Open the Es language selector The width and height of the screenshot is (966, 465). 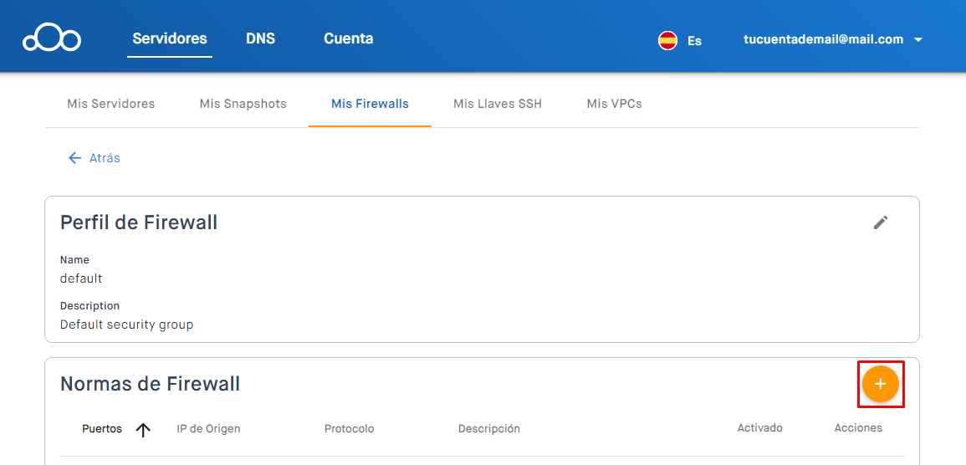pyautogui.click(x=694, y=41)
